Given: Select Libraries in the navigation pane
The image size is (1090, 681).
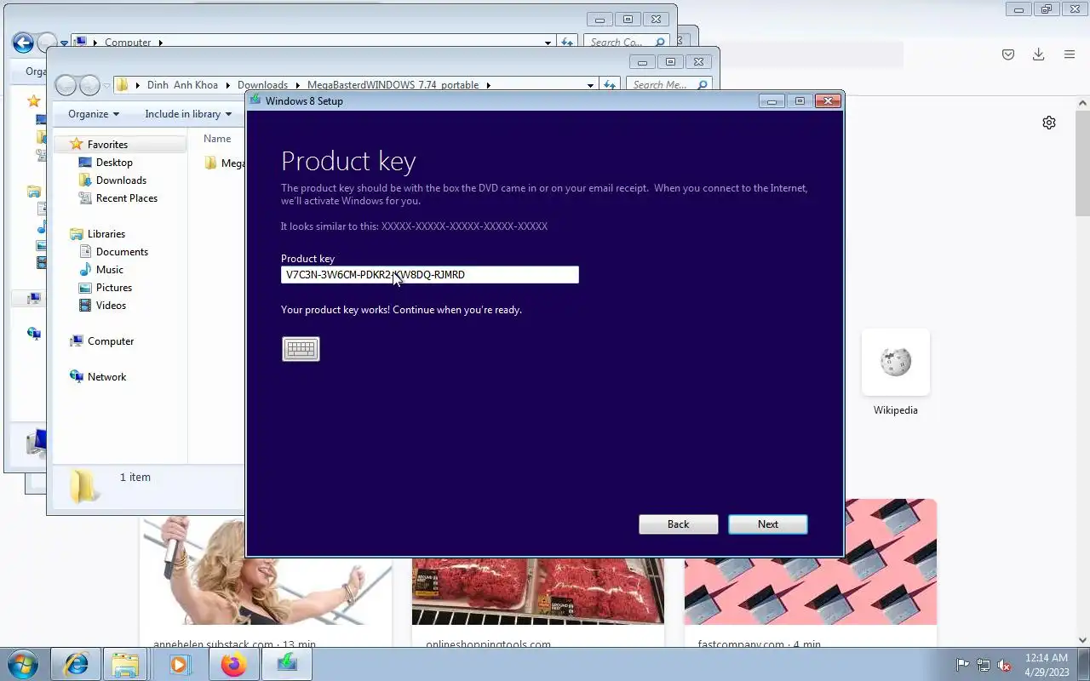Looking at the screenshot, I should [x=106, y=234].
